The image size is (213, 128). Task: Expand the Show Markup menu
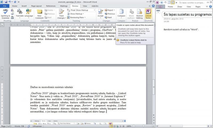tap(76, 14)
